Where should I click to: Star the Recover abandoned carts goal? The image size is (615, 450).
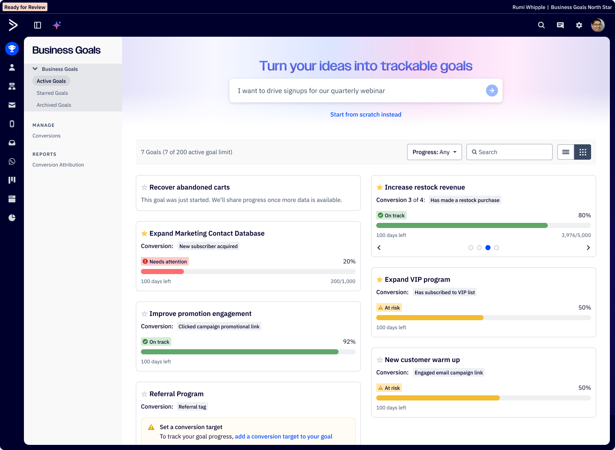coord(144,187)
